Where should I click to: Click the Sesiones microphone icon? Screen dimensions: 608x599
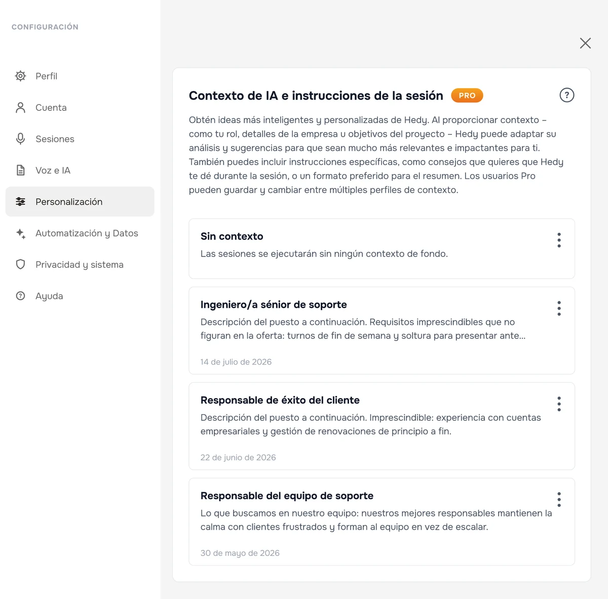click(x=20, y=139)
